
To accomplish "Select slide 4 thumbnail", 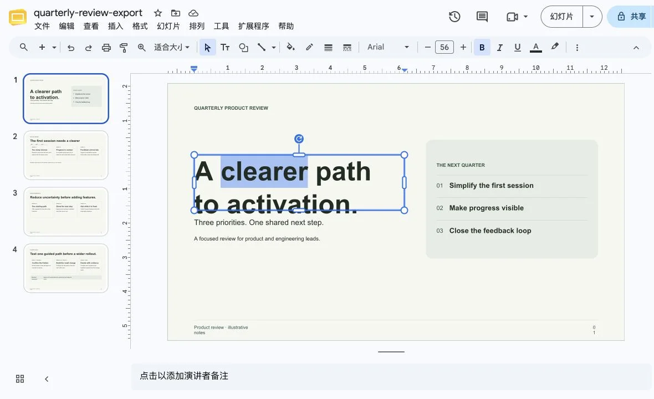I will pos(66,268).
